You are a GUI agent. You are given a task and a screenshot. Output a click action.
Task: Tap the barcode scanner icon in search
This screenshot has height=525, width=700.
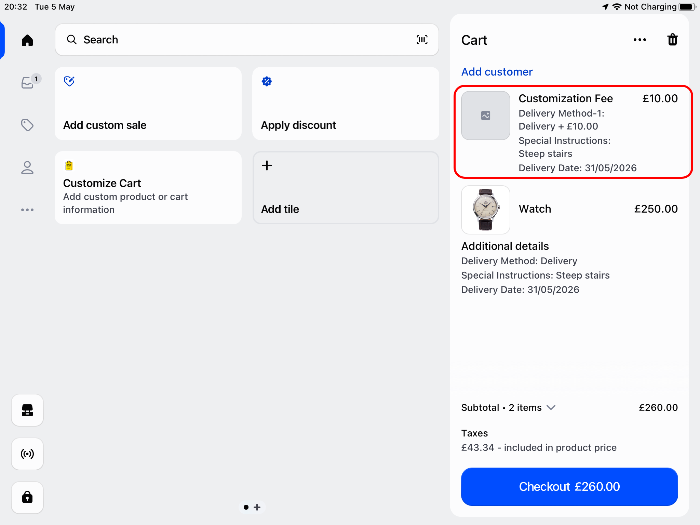pyautogui.click(x=422, y=40)
